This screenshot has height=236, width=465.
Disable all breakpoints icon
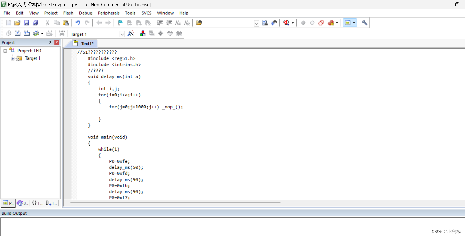click(321, 23)
